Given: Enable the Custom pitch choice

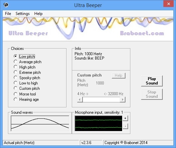Looking at the screenshot, I should coord(27,88).
